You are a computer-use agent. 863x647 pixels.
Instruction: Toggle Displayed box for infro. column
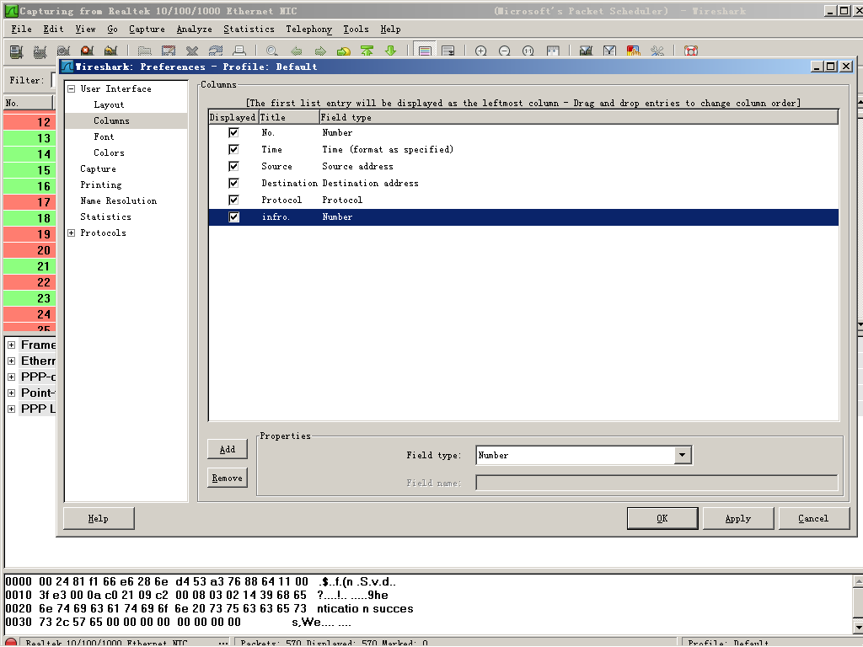(x=234, y=217)
